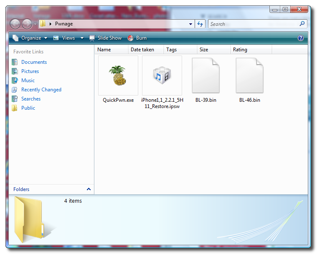
Task: Click the breadcrumb arrow before Pwnage
Action: [51, 24]
